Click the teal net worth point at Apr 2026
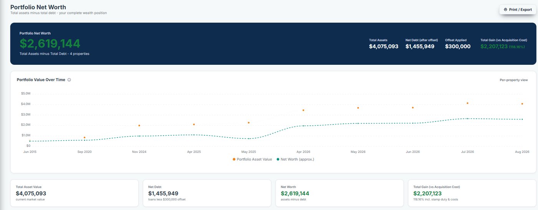This screenshot has height=210, width=538. coord(303,126)
